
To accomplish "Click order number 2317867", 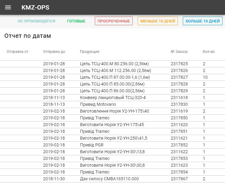I will (179, 179).
